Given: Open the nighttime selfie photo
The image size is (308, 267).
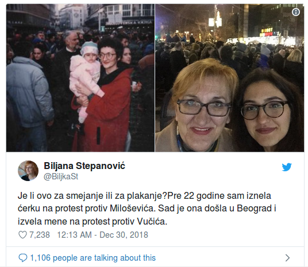Looking at the screenshot, I should tap(230, 78).
